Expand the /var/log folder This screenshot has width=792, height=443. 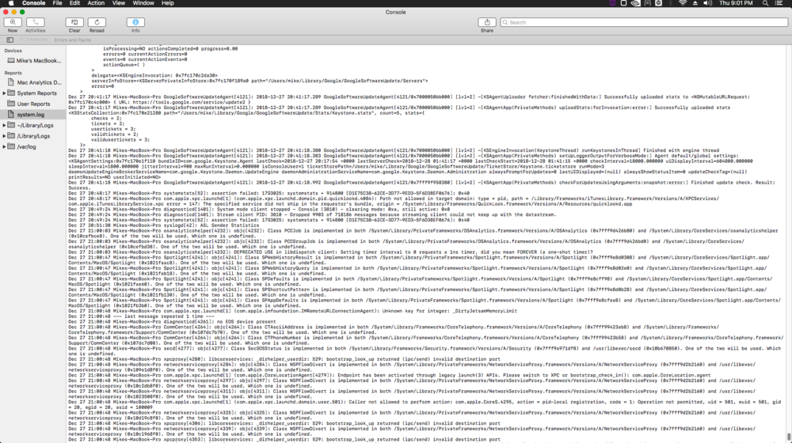coord(6,146)
